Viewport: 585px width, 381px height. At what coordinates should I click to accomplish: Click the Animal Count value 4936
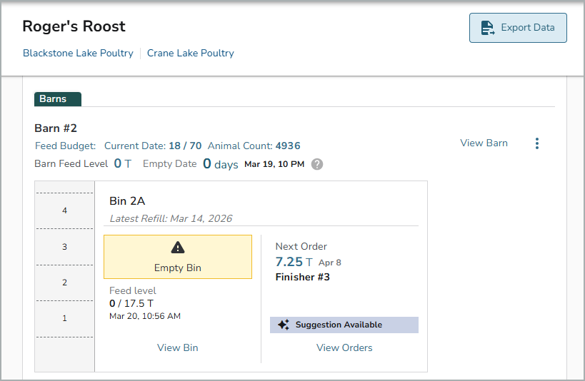point(288,146)
